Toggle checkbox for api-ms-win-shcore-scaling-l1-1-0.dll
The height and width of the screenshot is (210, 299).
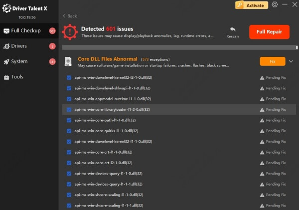click(x=69, y=195)
